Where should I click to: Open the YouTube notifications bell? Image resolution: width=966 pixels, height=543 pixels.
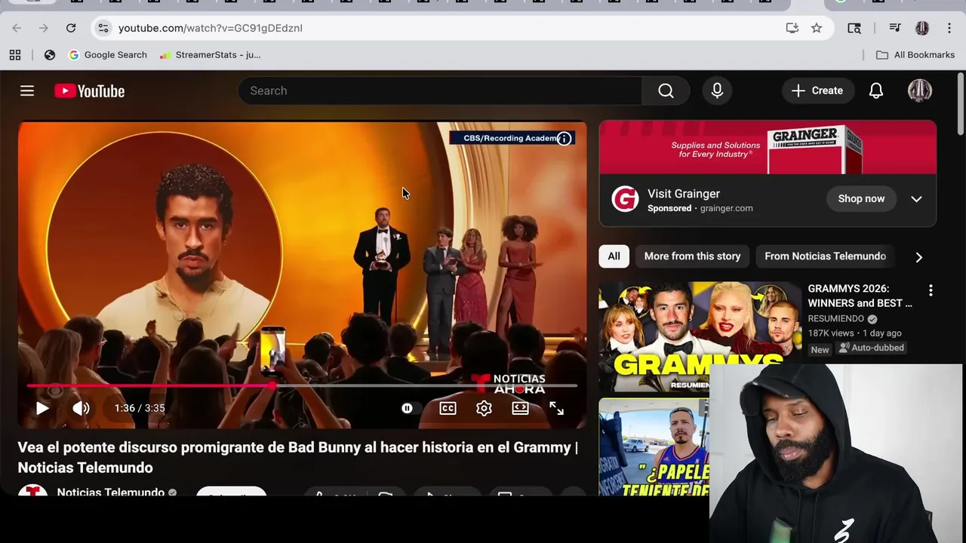tap(875, 90)
